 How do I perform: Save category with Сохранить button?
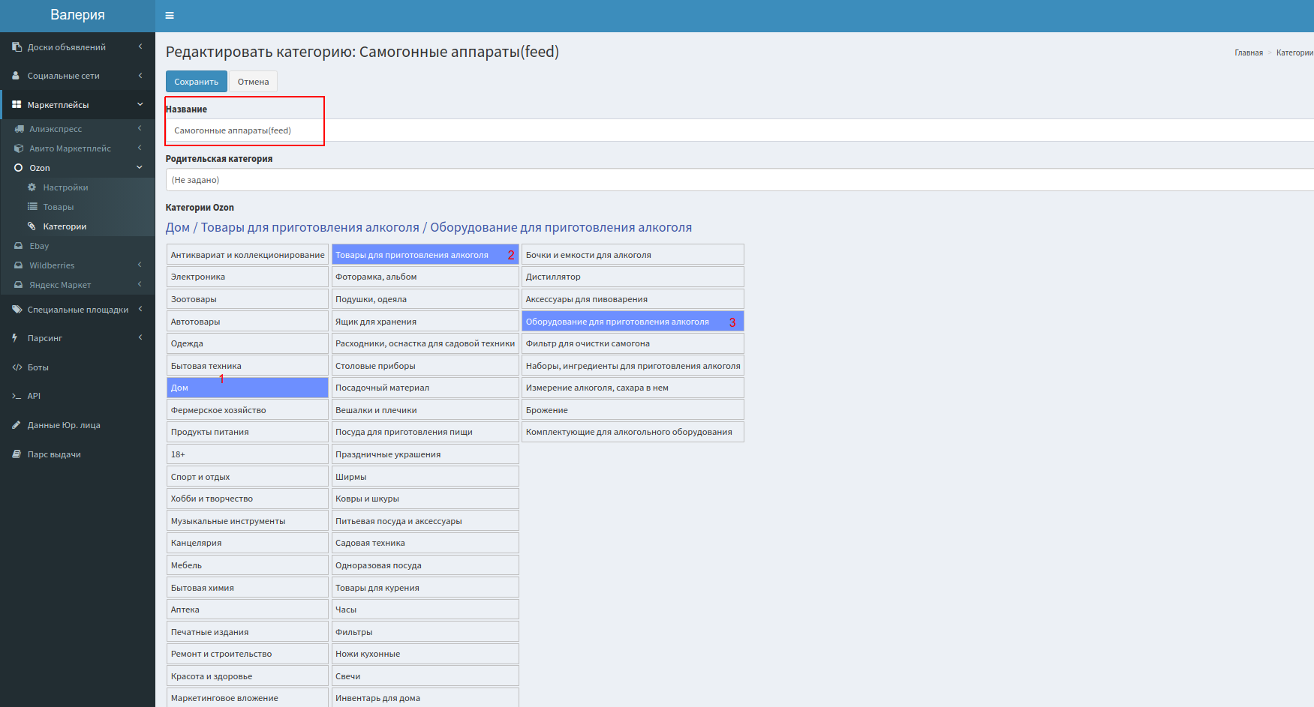pyautogui.click(x=197, y=82)
